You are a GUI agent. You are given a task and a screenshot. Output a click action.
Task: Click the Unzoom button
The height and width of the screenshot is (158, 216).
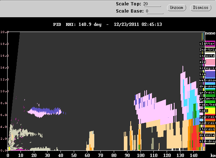pos(176,8)
